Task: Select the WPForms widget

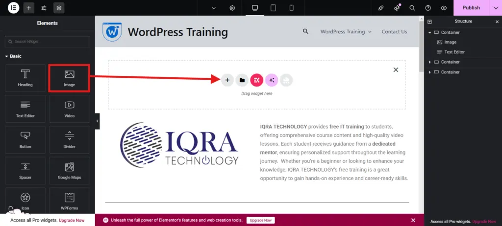Action: click(x=70, y=201)
